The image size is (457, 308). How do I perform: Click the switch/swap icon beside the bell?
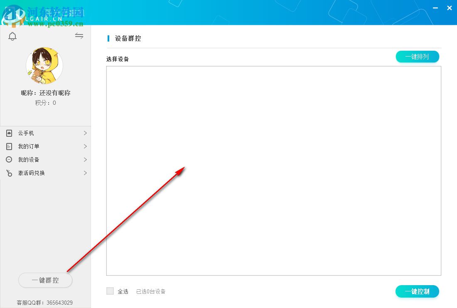79,36
